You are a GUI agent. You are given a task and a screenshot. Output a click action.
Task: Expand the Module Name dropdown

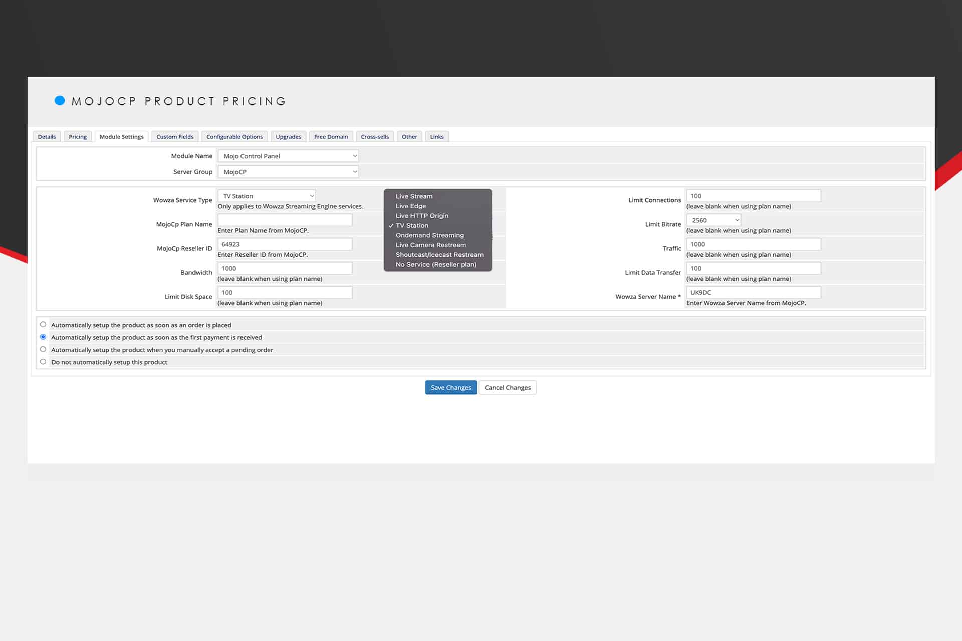[288, 156]
